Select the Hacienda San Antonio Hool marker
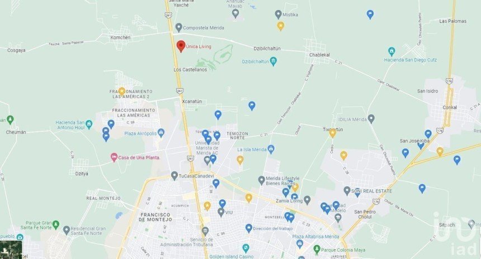Screen dimensions: 481x259 point(89,124)
